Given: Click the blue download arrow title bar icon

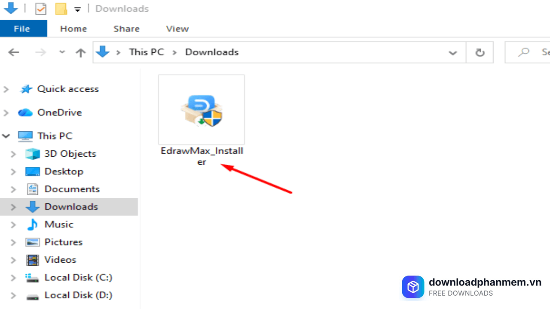Looking at the screenshot, I should (11, 8).
